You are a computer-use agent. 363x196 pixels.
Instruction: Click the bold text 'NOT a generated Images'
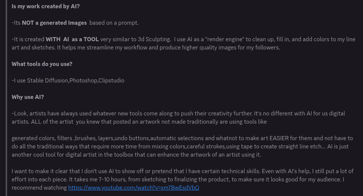55,23
